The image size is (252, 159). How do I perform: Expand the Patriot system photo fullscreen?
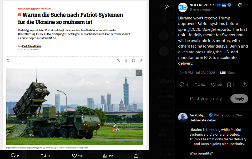[x=139, y=73]
